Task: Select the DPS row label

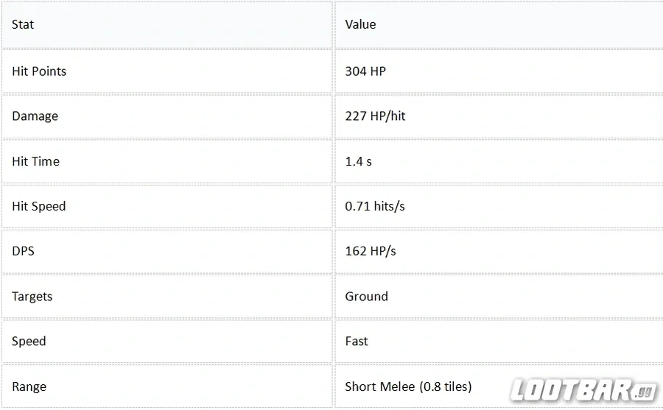Action: coord(23,251)
